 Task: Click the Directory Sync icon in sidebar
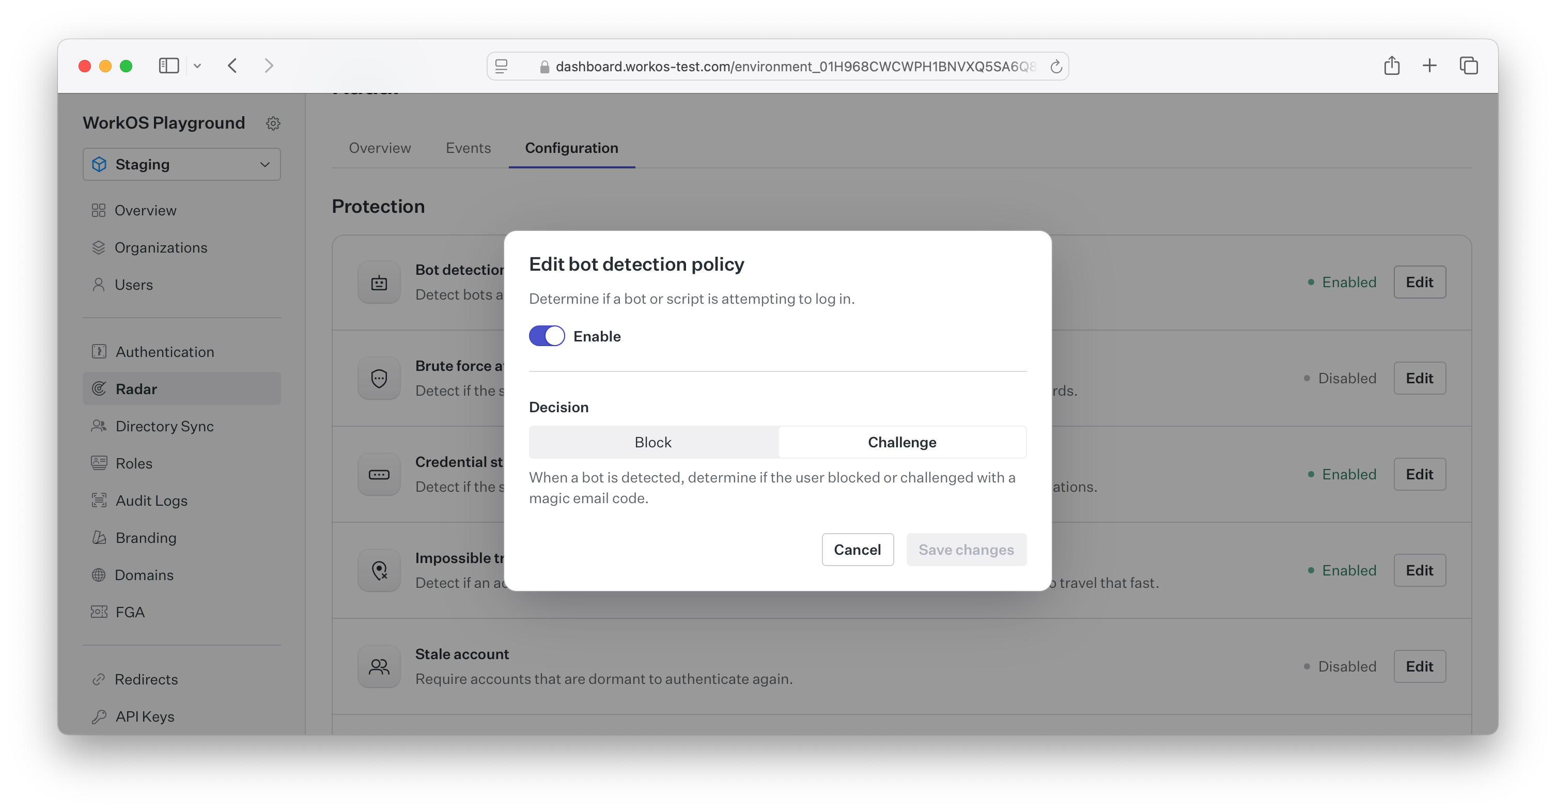click(x=99, y=425)
